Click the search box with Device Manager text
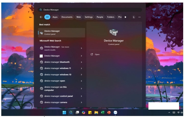The image size is (187, 117). click(90, 10)
